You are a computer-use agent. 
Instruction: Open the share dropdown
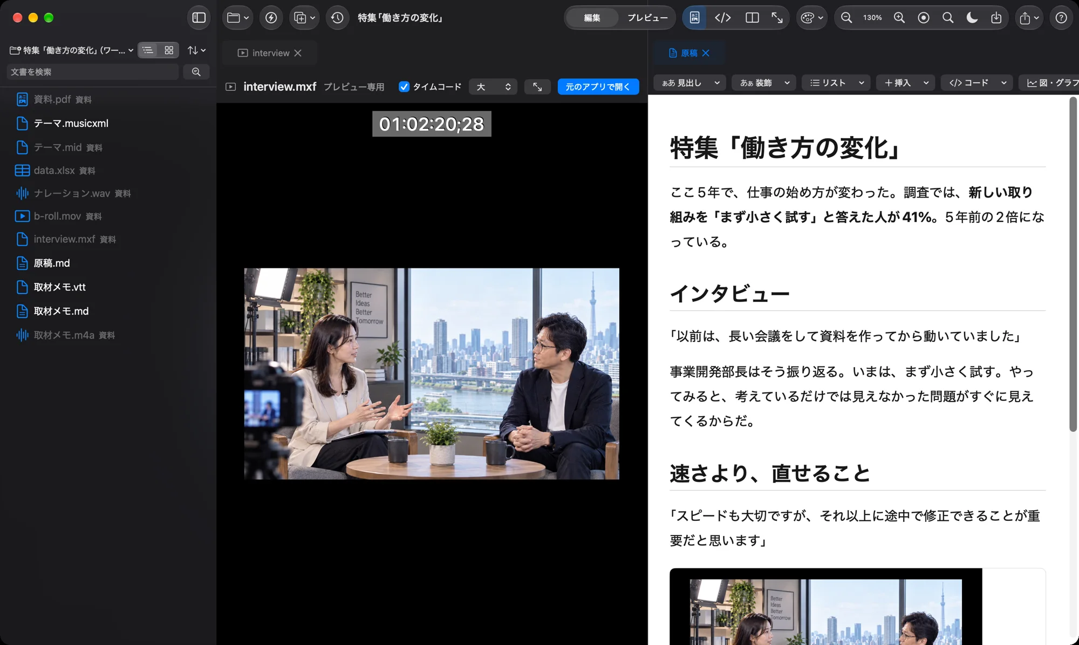pyautogui.click(x=1029, y=18)
